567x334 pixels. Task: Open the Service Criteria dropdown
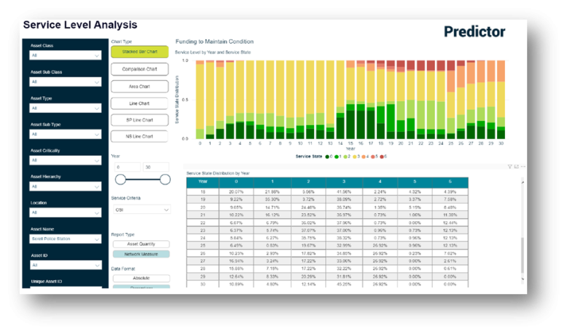pos(141,210)
